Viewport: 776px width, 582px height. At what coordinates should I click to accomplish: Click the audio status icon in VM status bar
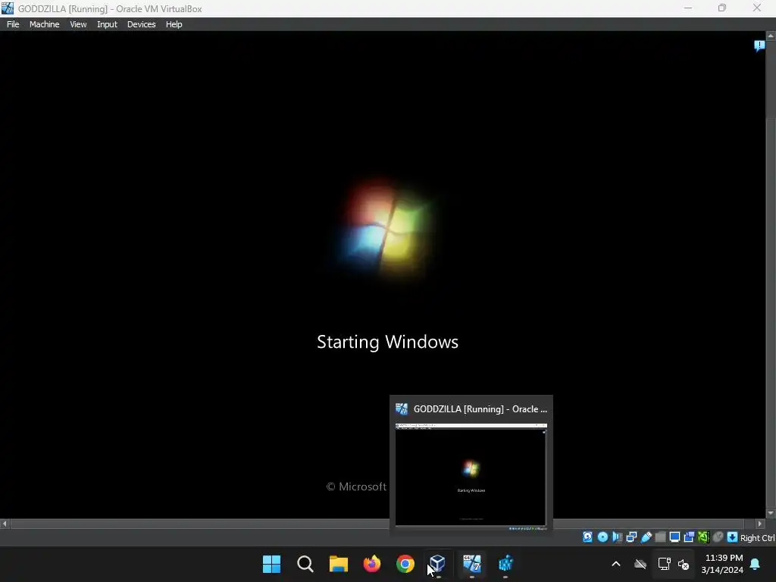click(x=617, y=537)
